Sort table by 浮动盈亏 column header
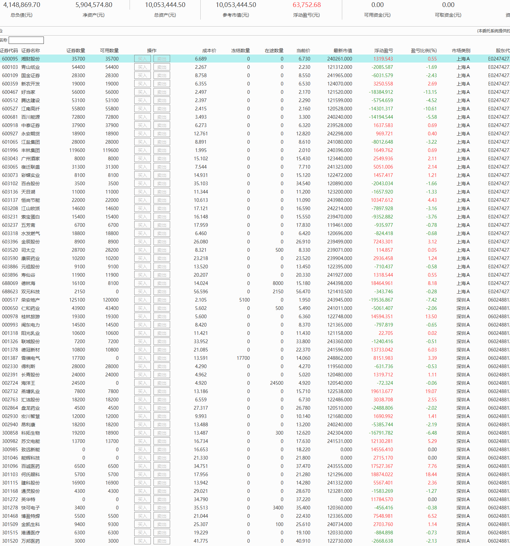This screenshot has height=546, width=510. click(383, 51)
